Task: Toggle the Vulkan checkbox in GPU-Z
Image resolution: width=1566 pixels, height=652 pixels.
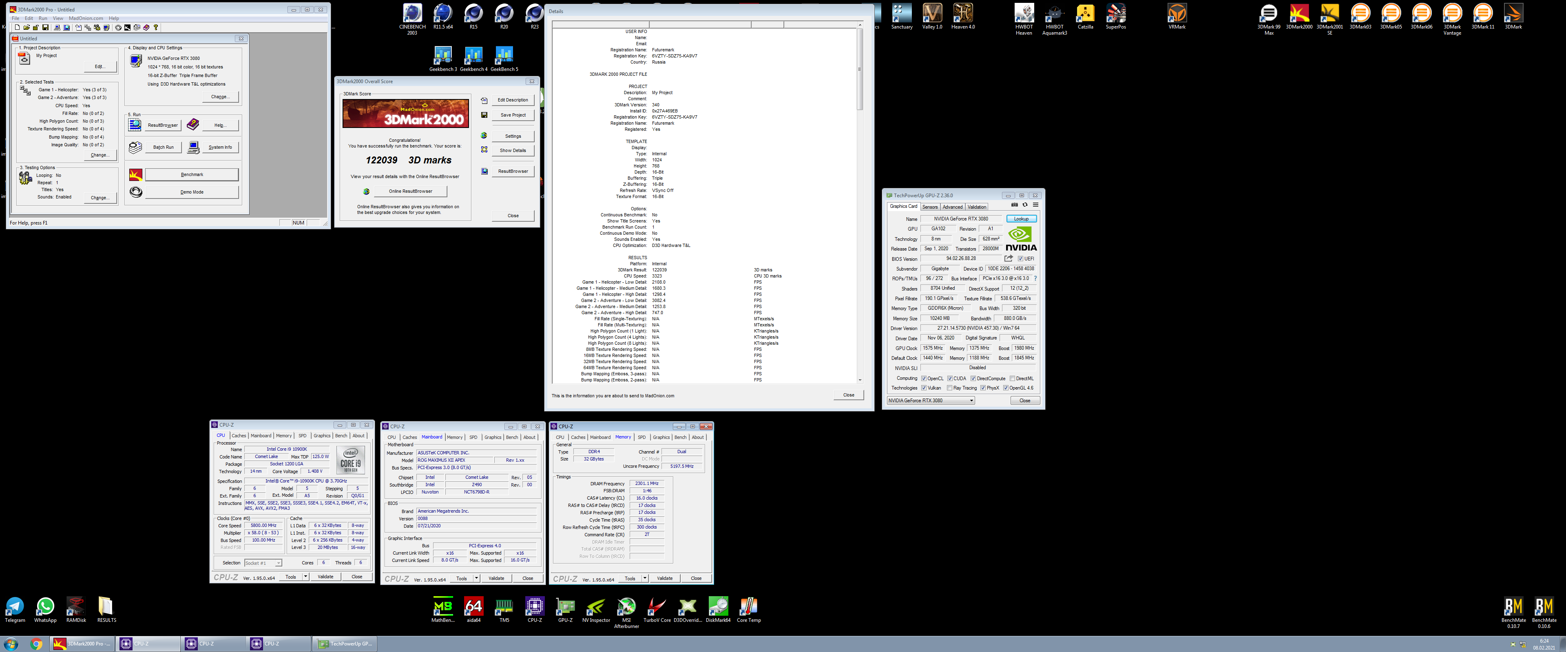Action: click(x=923, y=388)
